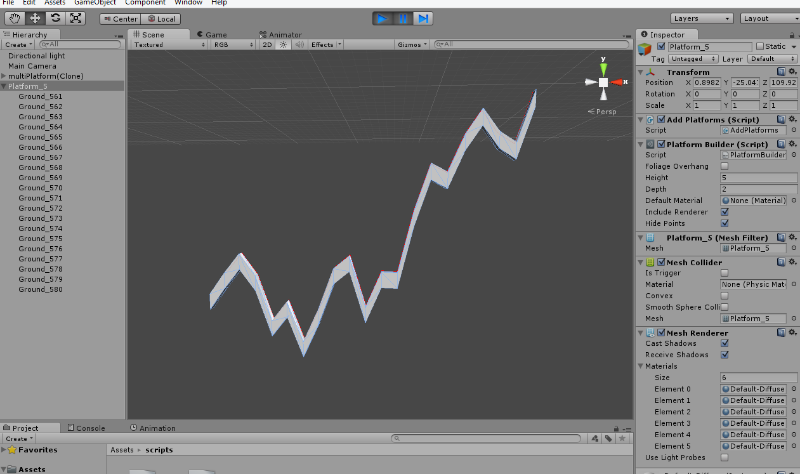The image size is (800, 474).
Task: Select the Scale tool
Action: point(75,18)
